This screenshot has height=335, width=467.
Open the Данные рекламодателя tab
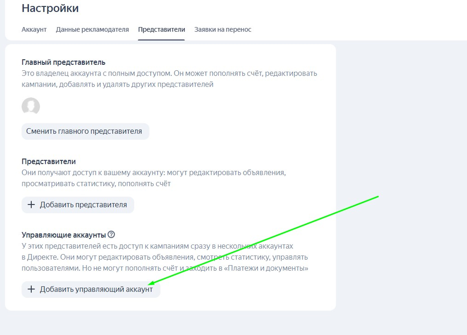pyautogui.click(x=92, y=29)
